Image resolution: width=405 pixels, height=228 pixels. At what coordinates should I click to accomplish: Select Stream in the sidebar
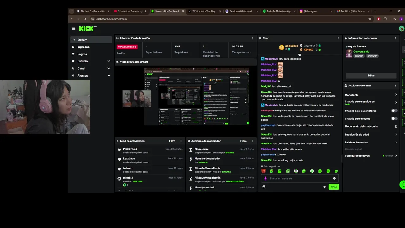[x=91, y=40]
